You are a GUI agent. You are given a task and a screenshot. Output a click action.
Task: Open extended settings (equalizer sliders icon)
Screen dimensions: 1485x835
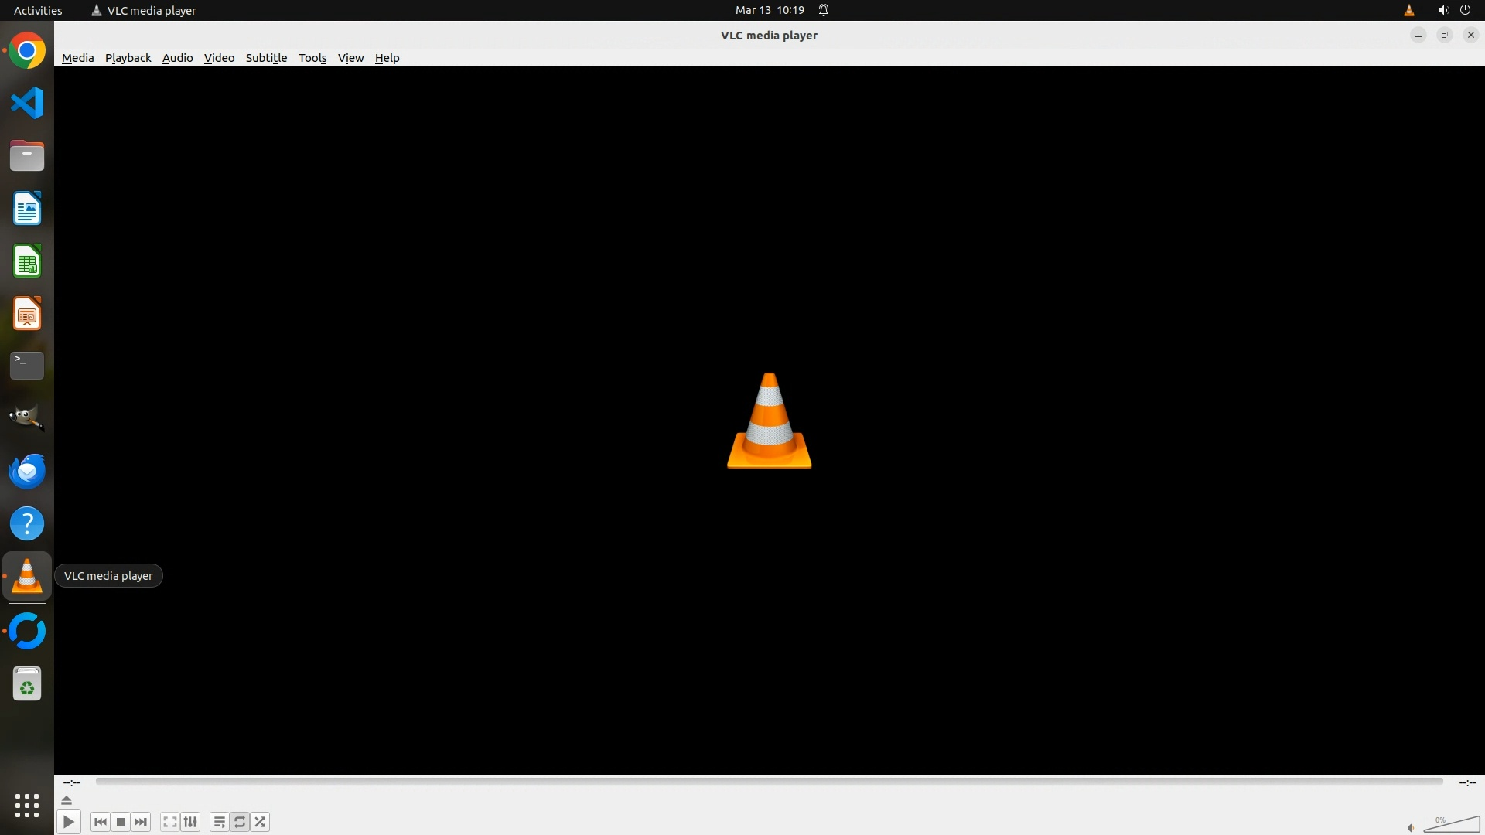190,822
